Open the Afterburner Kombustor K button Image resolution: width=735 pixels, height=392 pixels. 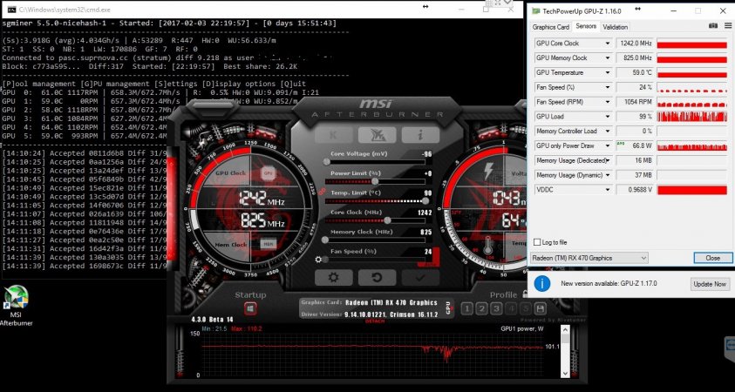point(333,135)
